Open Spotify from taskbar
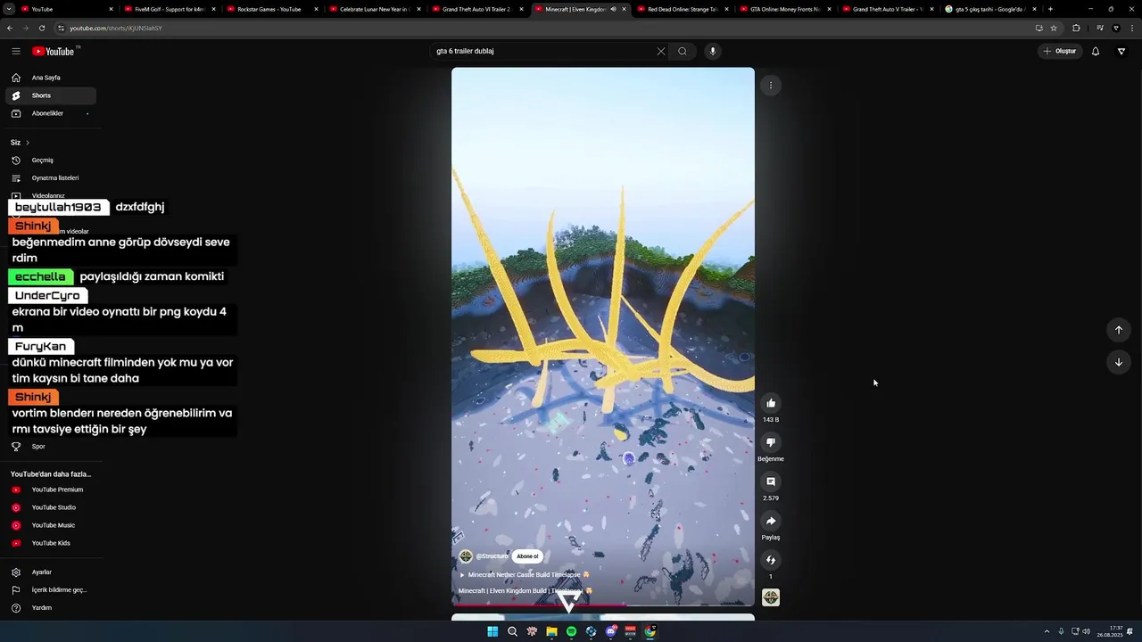 pos(571,631)
